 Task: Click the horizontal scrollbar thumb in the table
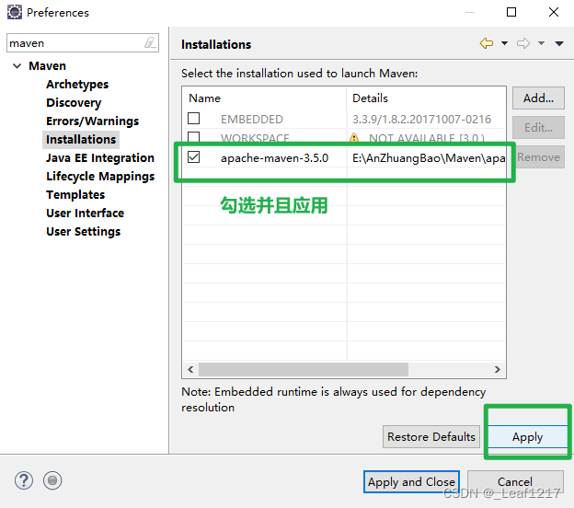click(304, 369)
